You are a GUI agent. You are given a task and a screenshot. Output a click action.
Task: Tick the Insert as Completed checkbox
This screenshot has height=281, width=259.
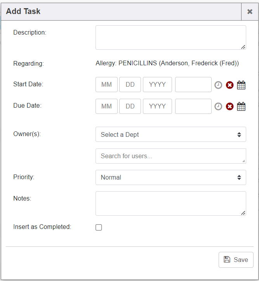tap(99, 227)
